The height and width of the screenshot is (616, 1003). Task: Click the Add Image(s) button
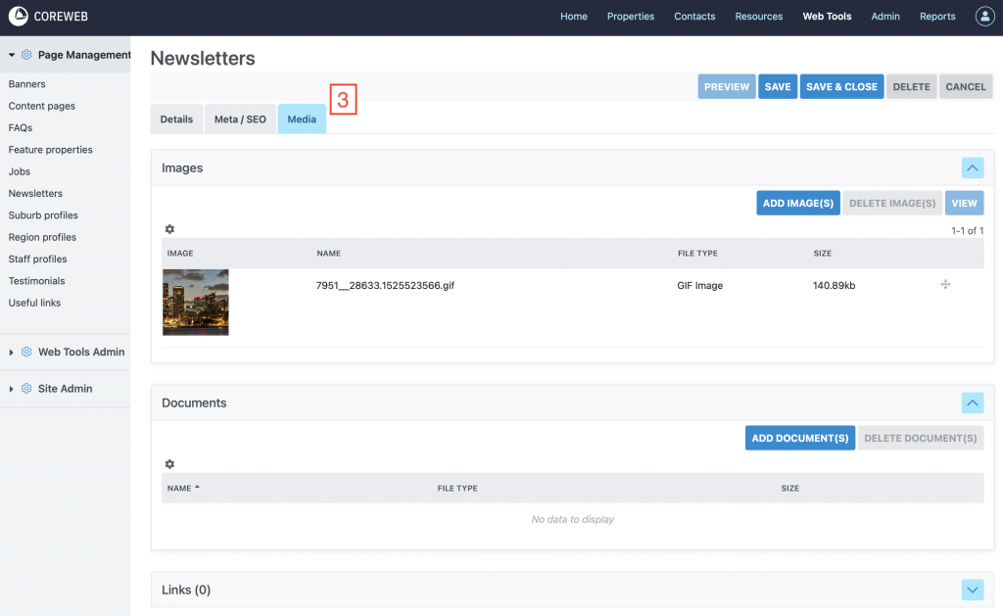797,204
